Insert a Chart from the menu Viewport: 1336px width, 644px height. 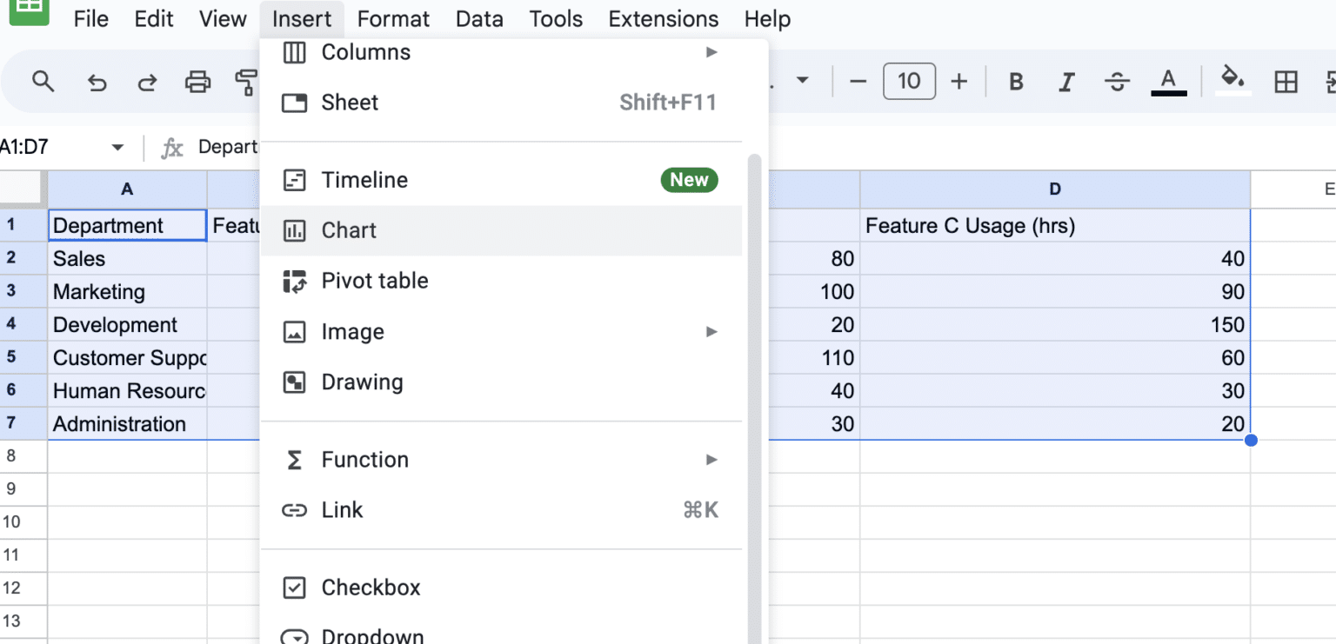pos(348,230)
